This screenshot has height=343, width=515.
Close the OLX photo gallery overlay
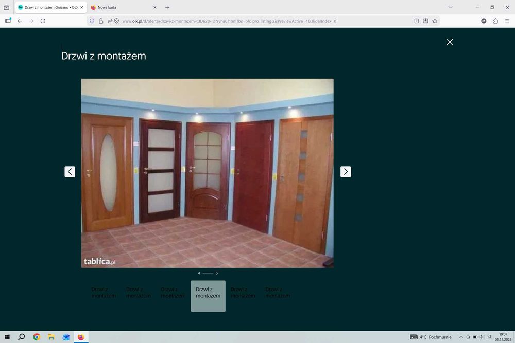click(x=450, y=42)
